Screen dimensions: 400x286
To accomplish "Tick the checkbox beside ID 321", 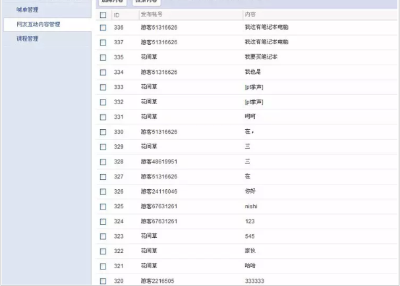I will (x=103, y=266).
